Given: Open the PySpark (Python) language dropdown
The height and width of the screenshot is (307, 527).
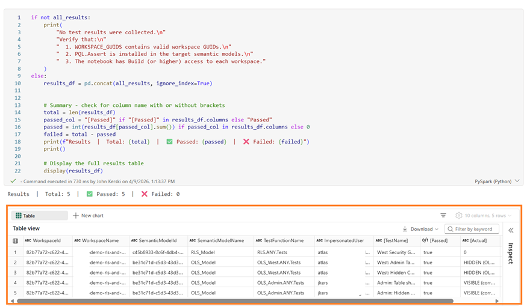Looking at the screenshot, I should pos(497,181).
